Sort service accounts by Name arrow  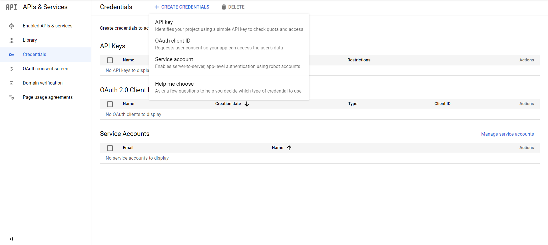(x=289, y=148)
